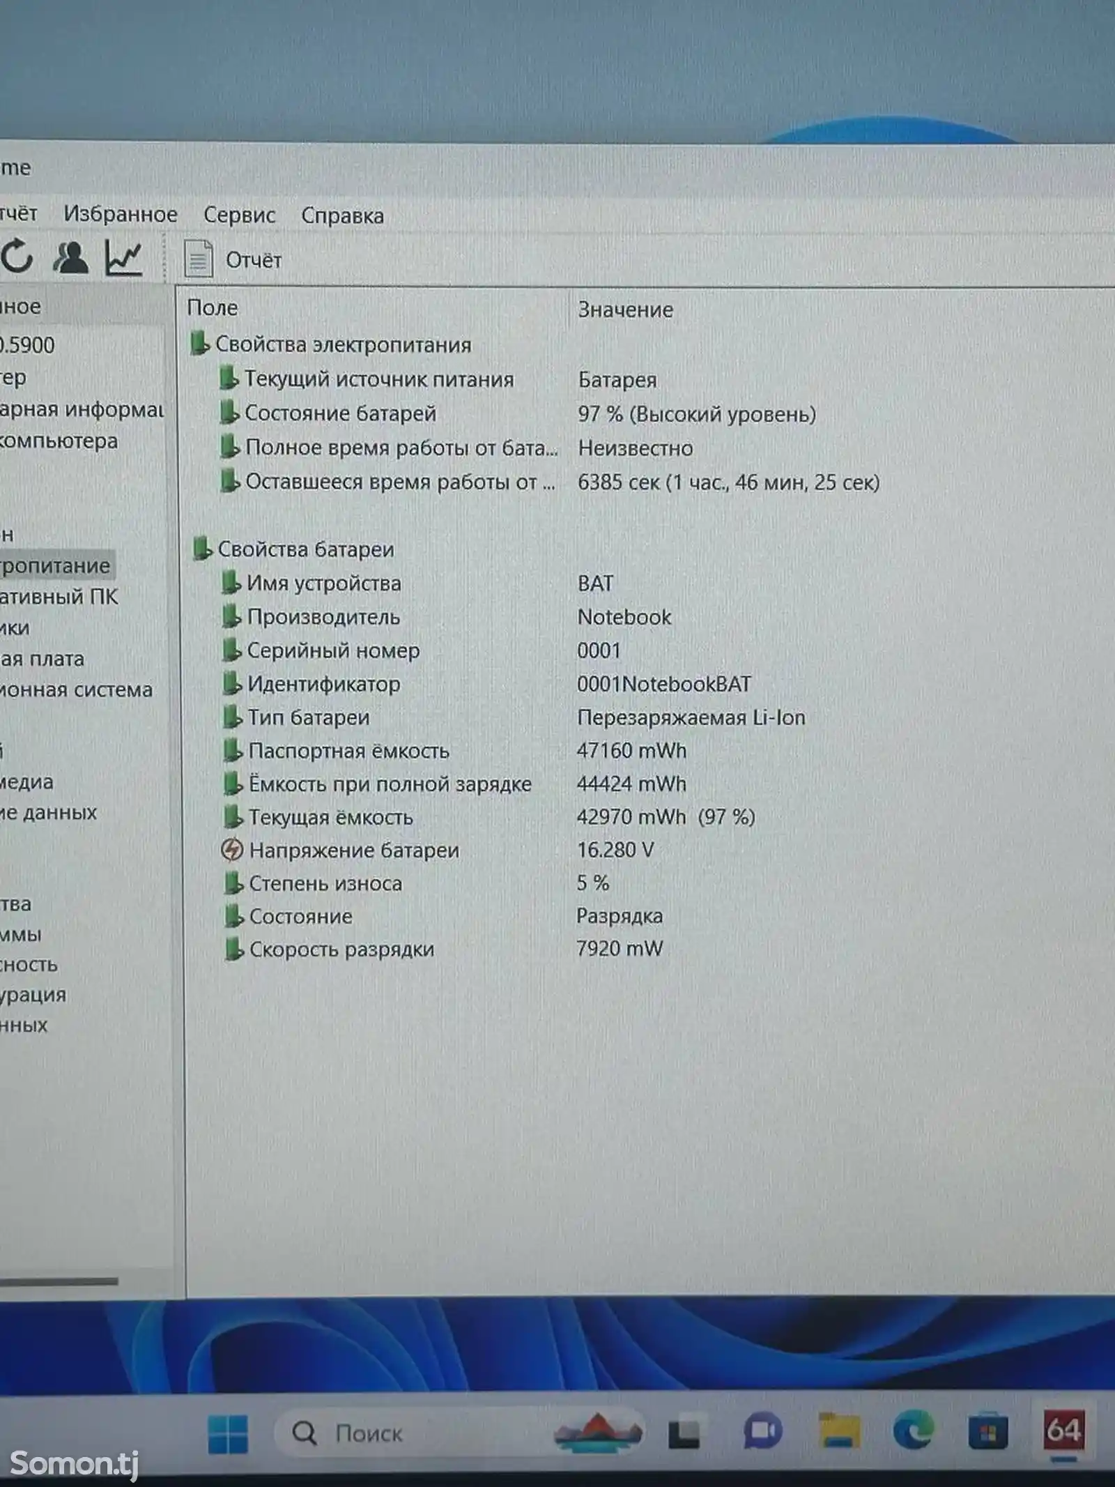This screenshot has width=1115, height=1487.
Task: Click the 7920 mW value
Action: pos(620,948)
